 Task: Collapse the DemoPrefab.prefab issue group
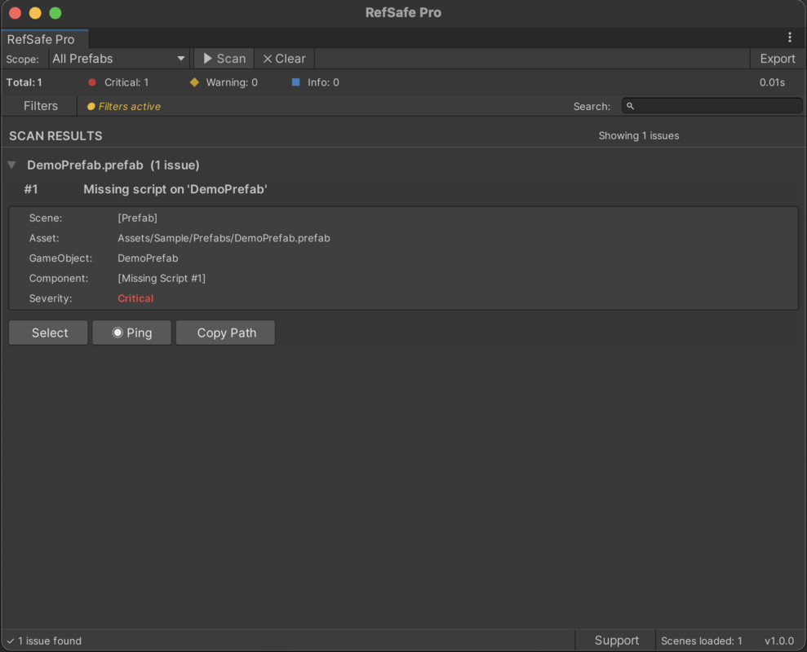pos(12,165)
